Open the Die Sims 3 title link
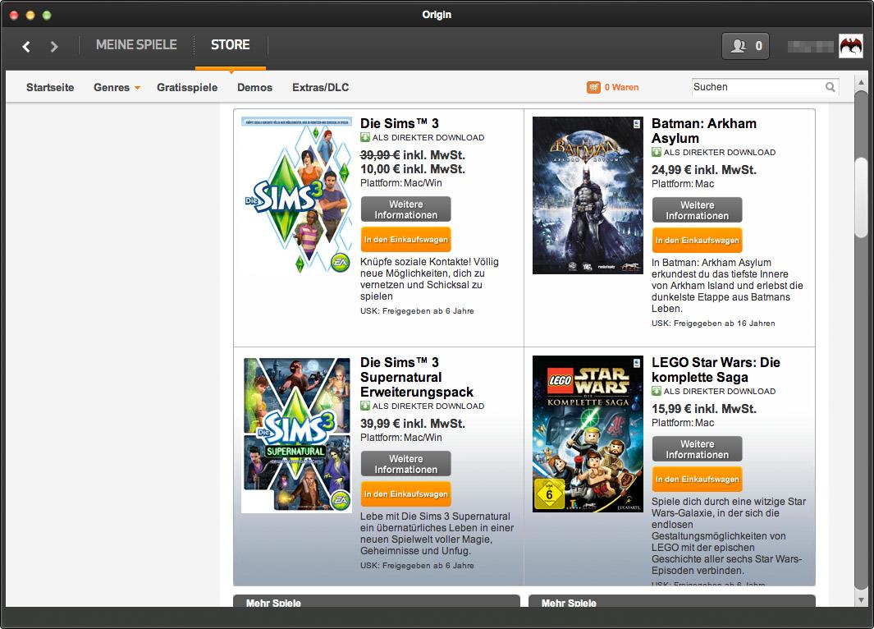 point(400,123)
